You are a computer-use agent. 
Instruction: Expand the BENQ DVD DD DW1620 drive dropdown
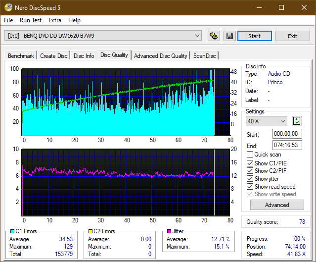103,36
